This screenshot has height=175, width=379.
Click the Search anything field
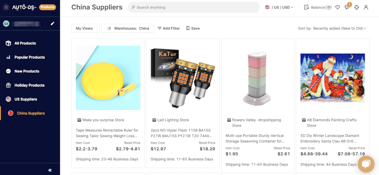point(194,7)
